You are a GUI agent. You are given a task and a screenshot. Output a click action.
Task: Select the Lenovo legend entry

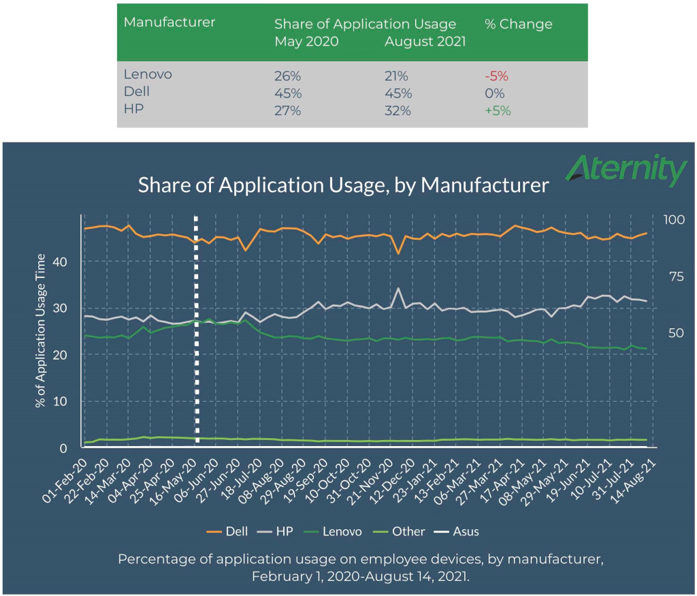tap(333, 531)
